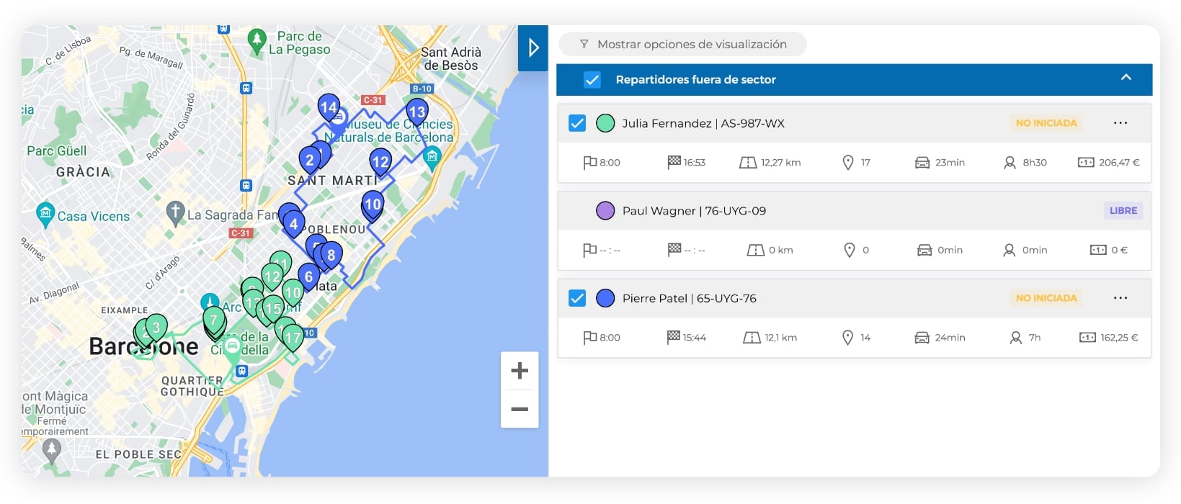Click Julia Fernandez work time person icon
Screen dimensions: 1181x504
[x=1010, y=163]
